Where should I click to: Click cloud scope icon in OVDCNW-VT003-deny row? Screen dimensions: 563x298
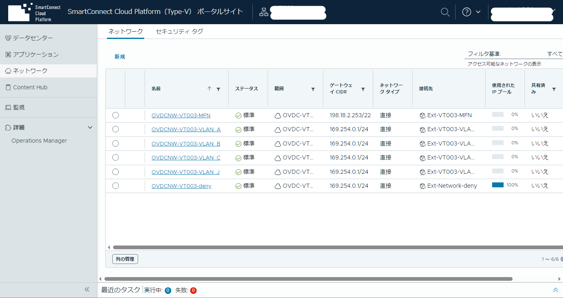[278, 186]
